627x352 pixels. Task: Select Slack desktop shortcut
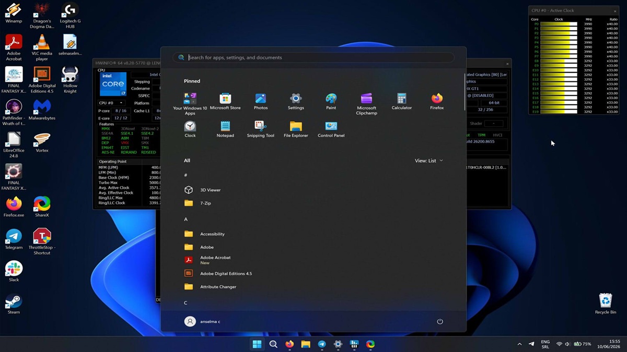point(14,271)
